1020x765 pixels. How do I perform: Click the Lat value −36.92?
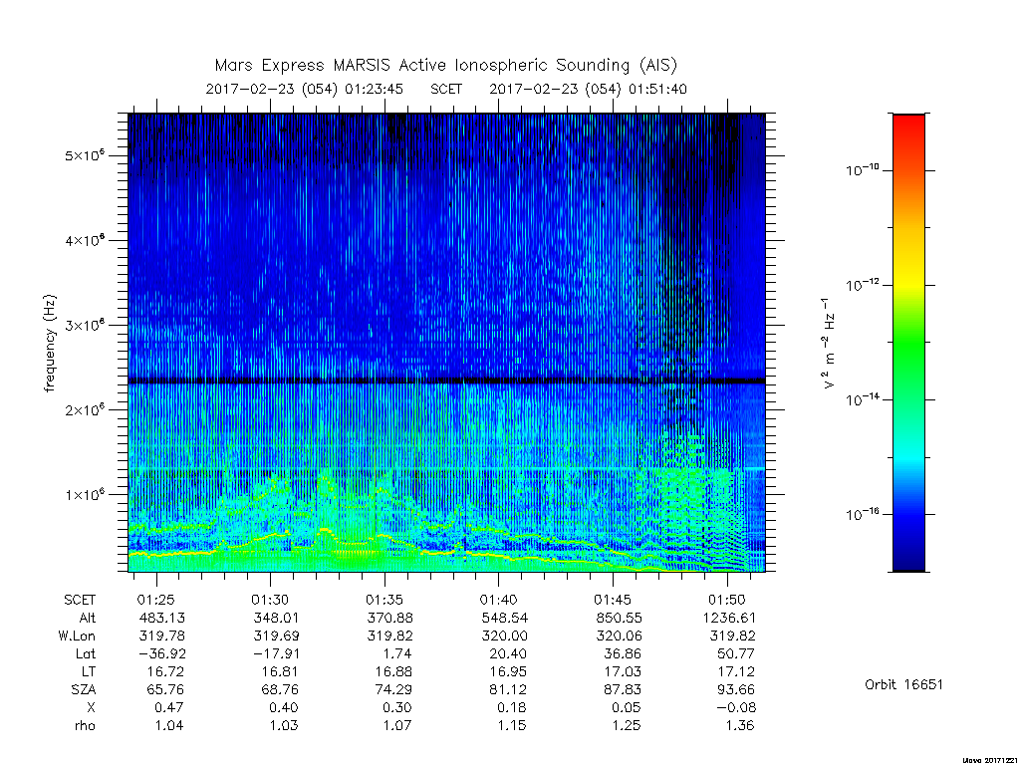pos(163,653)
